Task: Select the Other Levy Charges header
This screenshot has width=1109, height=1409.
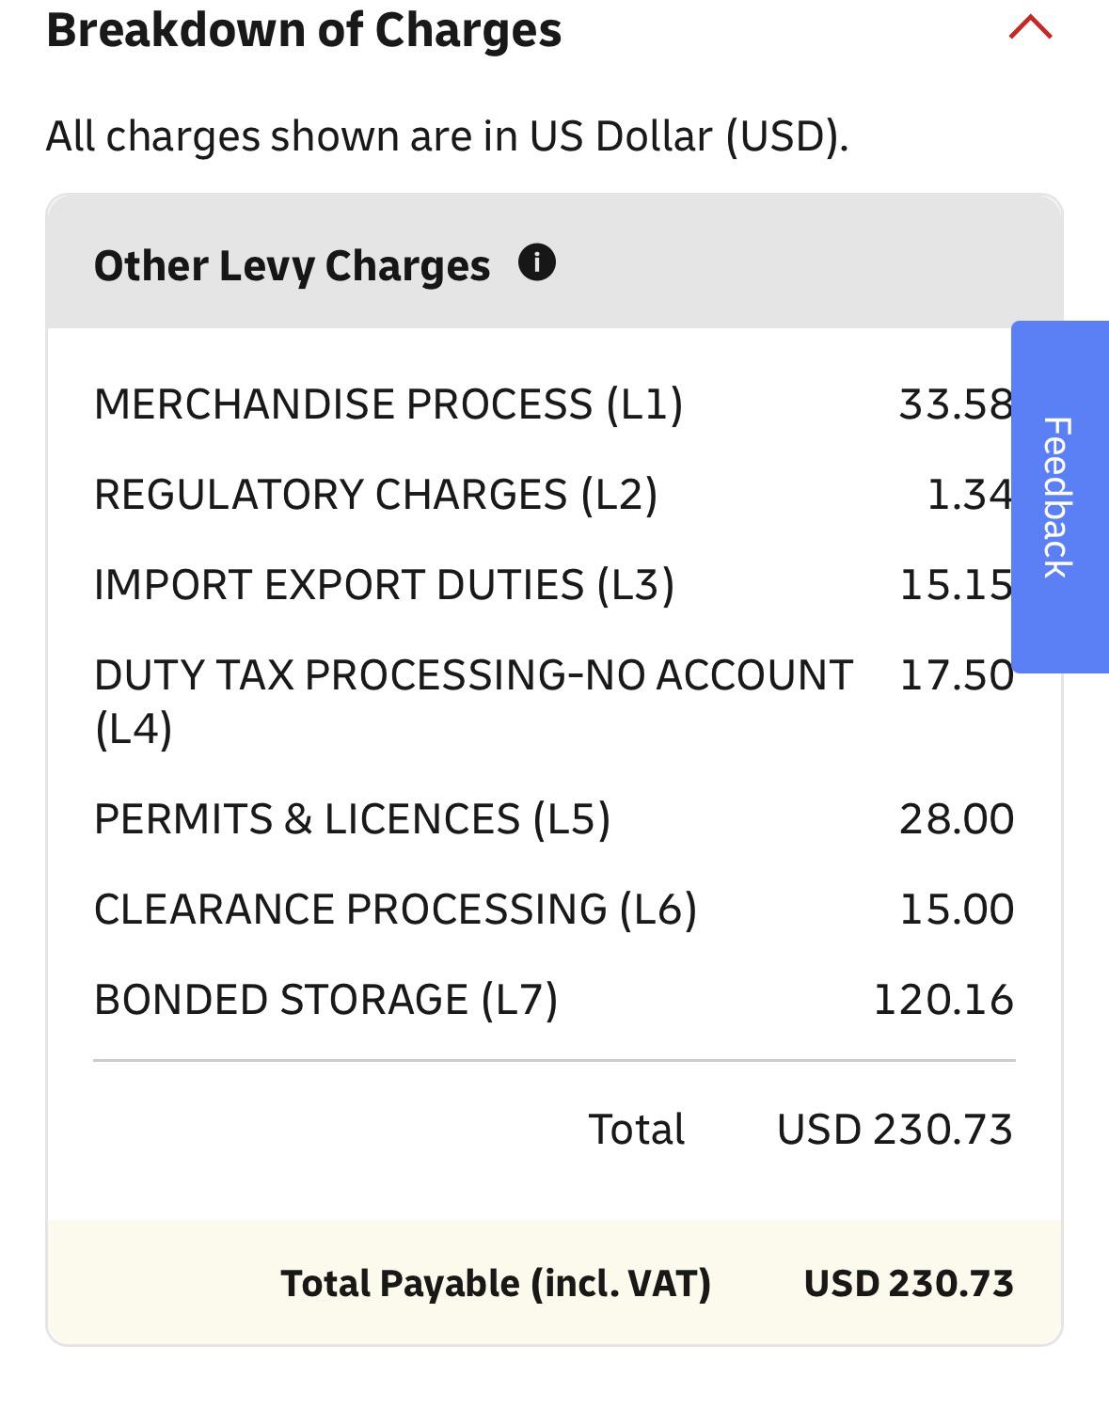Action: click(x=292, y=265)
